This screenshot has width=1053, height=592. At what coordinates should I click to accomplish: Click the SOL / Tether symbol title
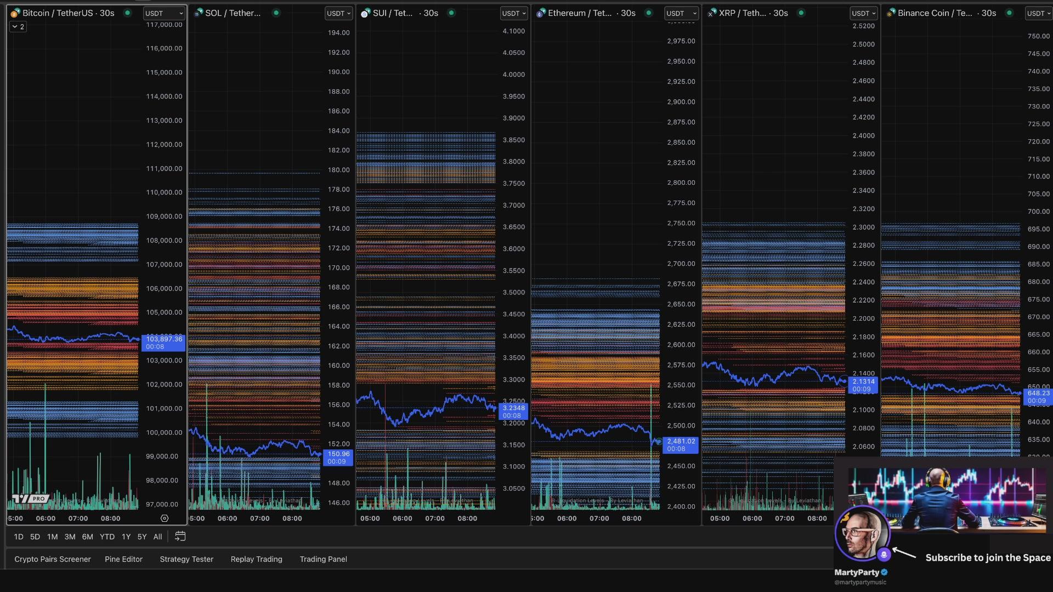pyautogui.click(x=233, y=13)
